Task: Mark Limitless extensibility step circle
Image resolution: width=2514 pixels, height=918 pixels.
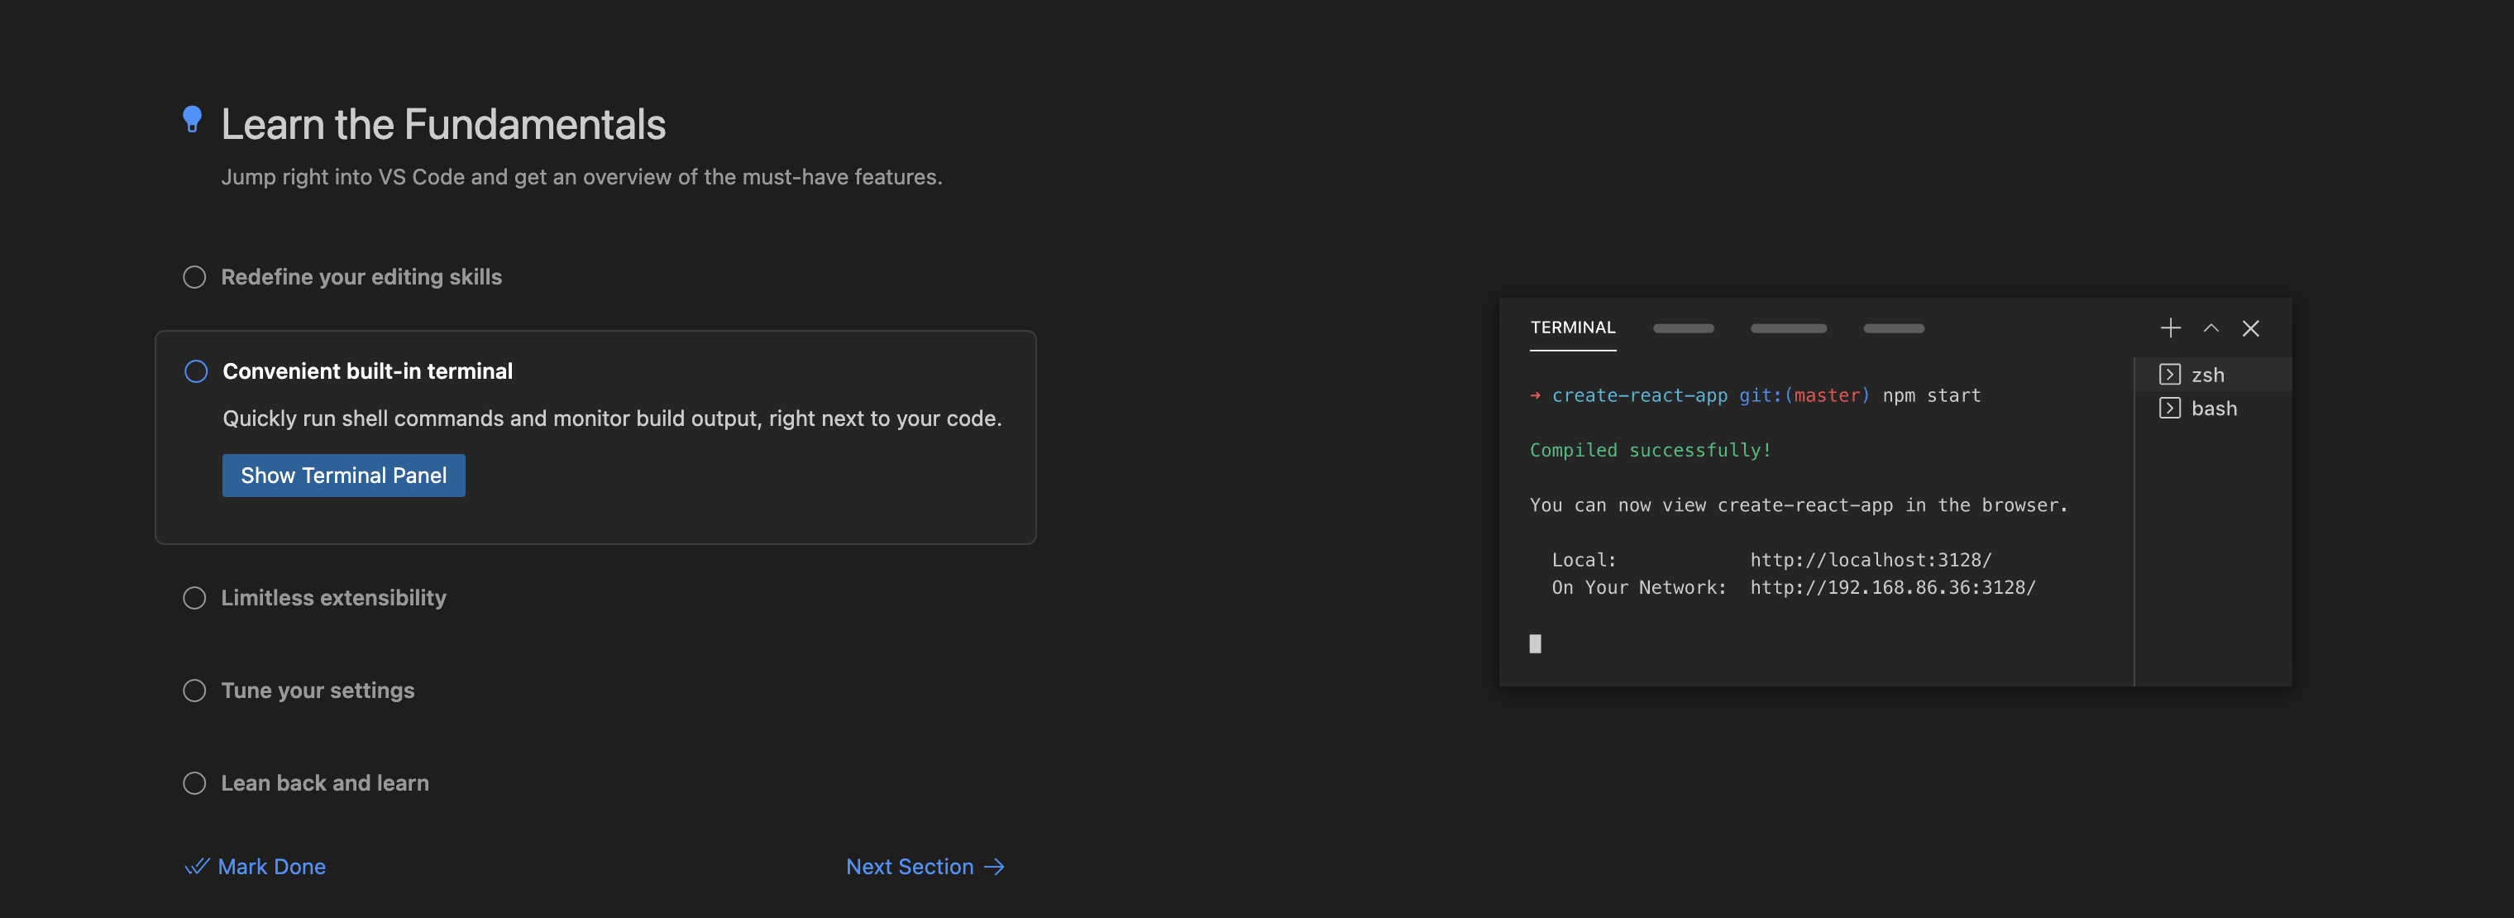Action: click(194, 597)
